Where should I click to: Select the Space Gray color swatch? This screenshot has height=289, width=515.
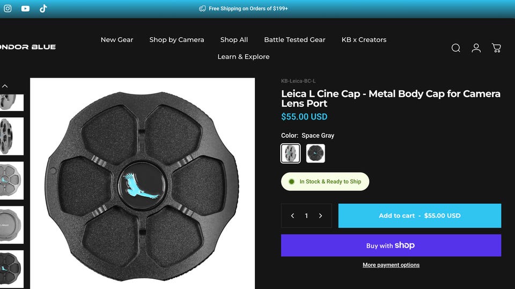click(x=291, y=153)
